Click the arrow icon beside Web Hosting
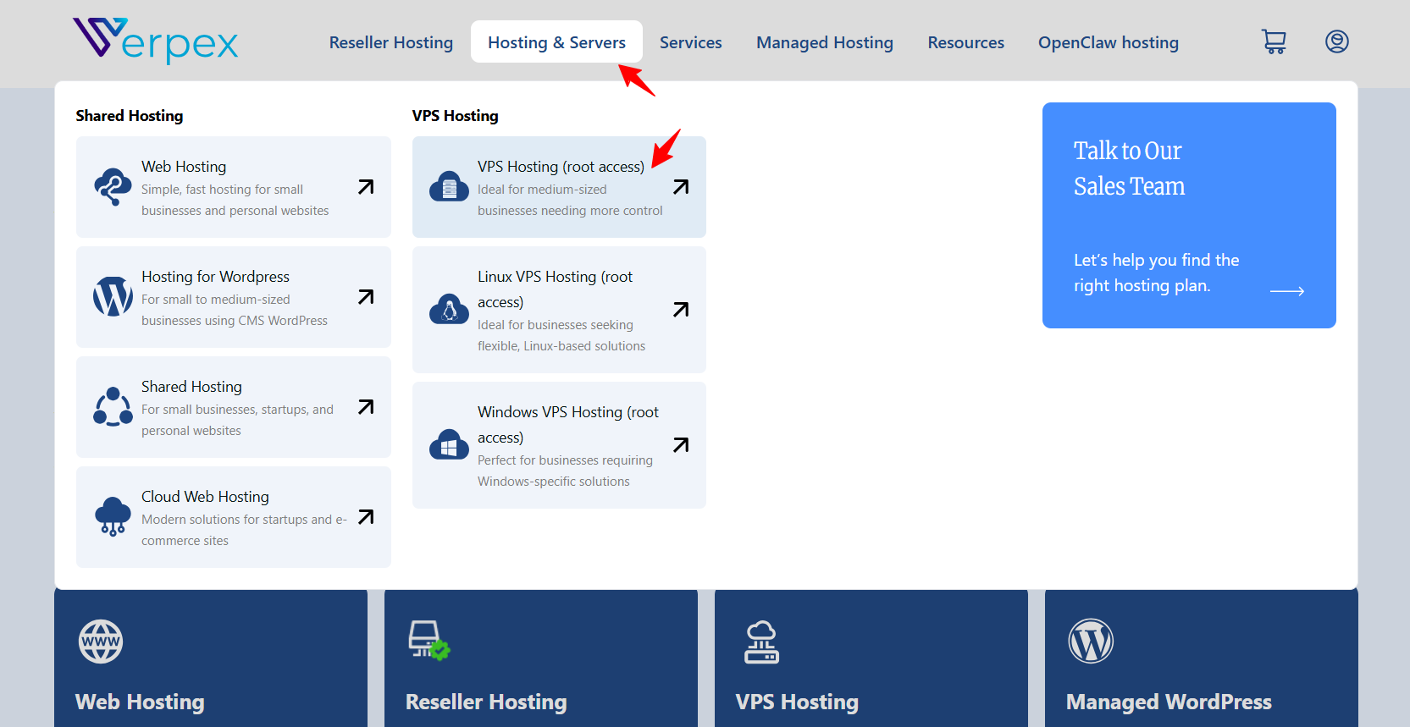The width and height of the screenshot is (1410, 727). tap(366, 187)
